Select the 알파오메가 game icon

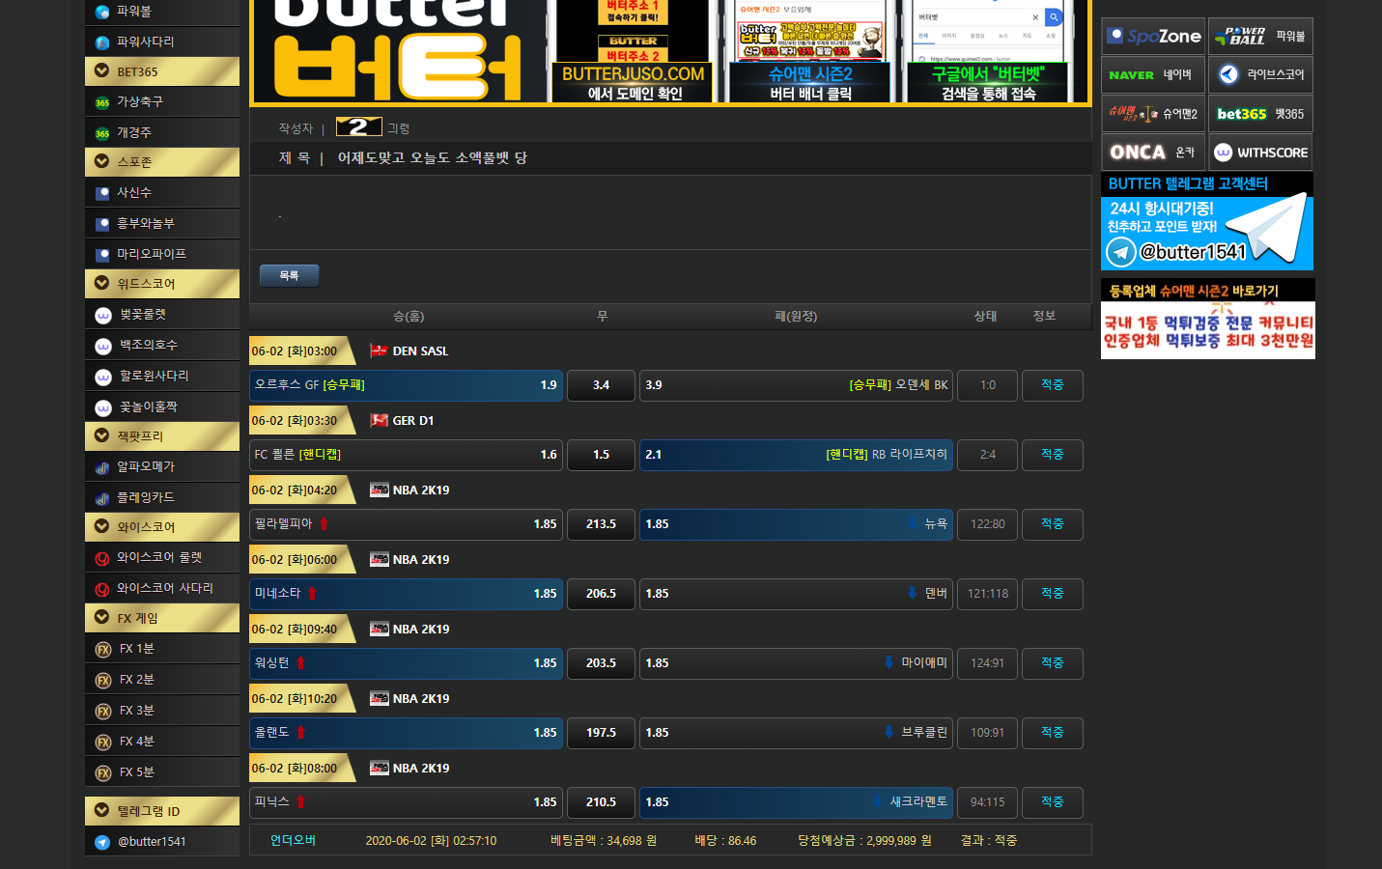click(102, 467)
